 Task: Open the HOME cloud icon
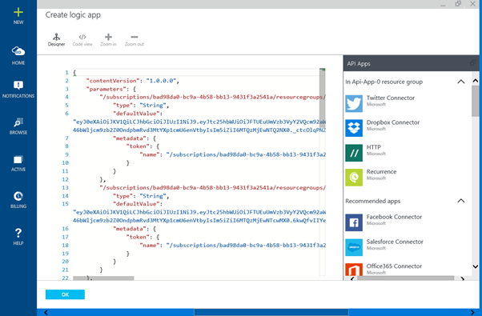tap(18, 51)
